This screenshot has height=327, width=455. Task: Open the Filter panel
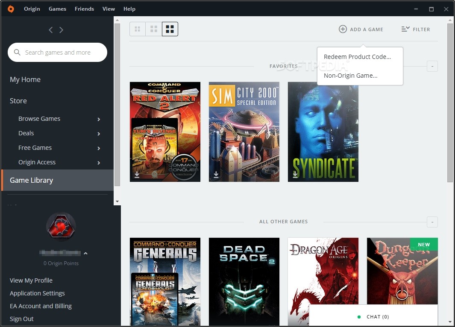[416, 29]
